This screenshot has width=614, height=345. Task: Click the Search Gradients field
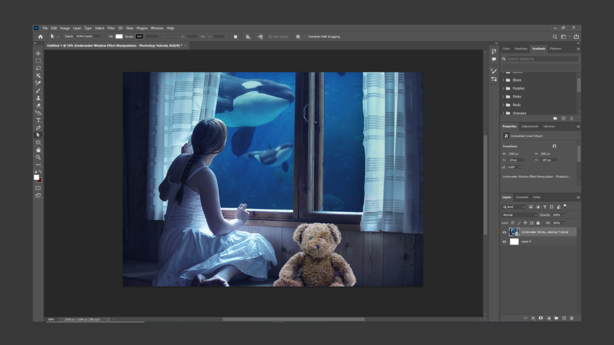542,59
